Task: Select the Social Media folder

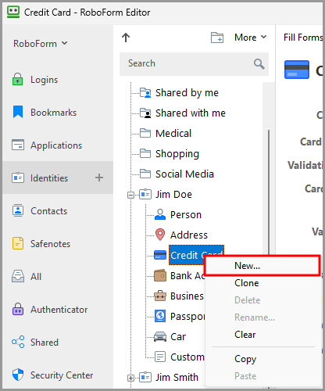Action: coord(184,174)
